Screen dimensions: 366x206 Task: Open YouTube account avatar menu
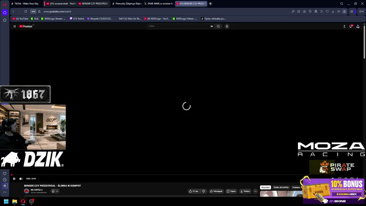tap(358, 26)
